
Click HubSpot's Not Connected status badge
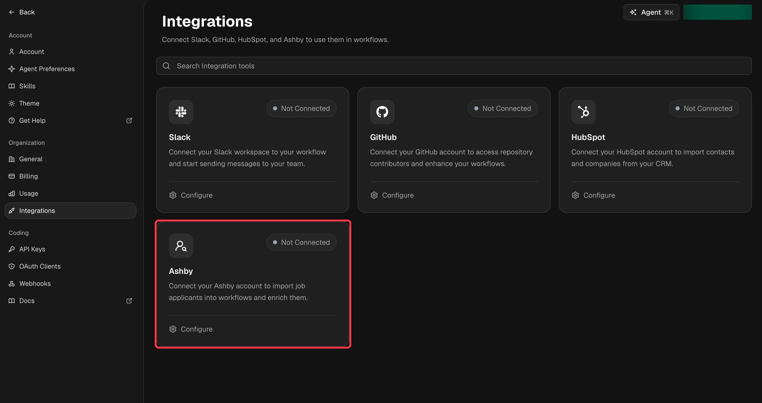click(x=704, y=108)
